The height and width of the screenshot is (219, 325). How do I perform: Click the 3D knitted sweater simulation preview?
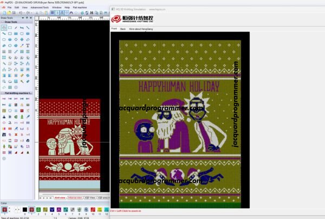[179, 119]
